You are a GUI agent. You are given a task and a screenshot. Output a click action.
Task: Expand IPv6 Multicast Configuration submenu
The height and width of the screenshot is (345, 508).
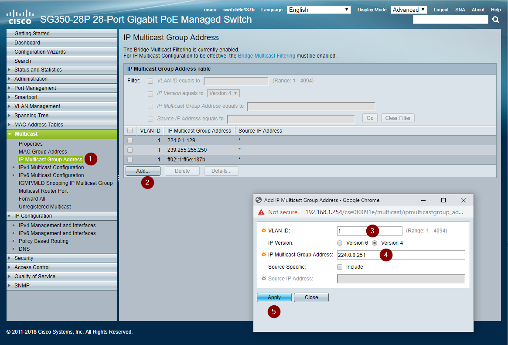[14, 175]
